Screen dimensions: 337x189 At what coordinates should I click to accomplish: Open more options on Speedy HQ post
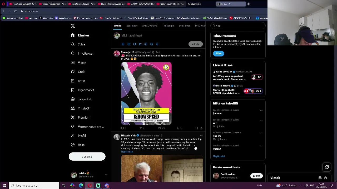[x=201, y=52]
